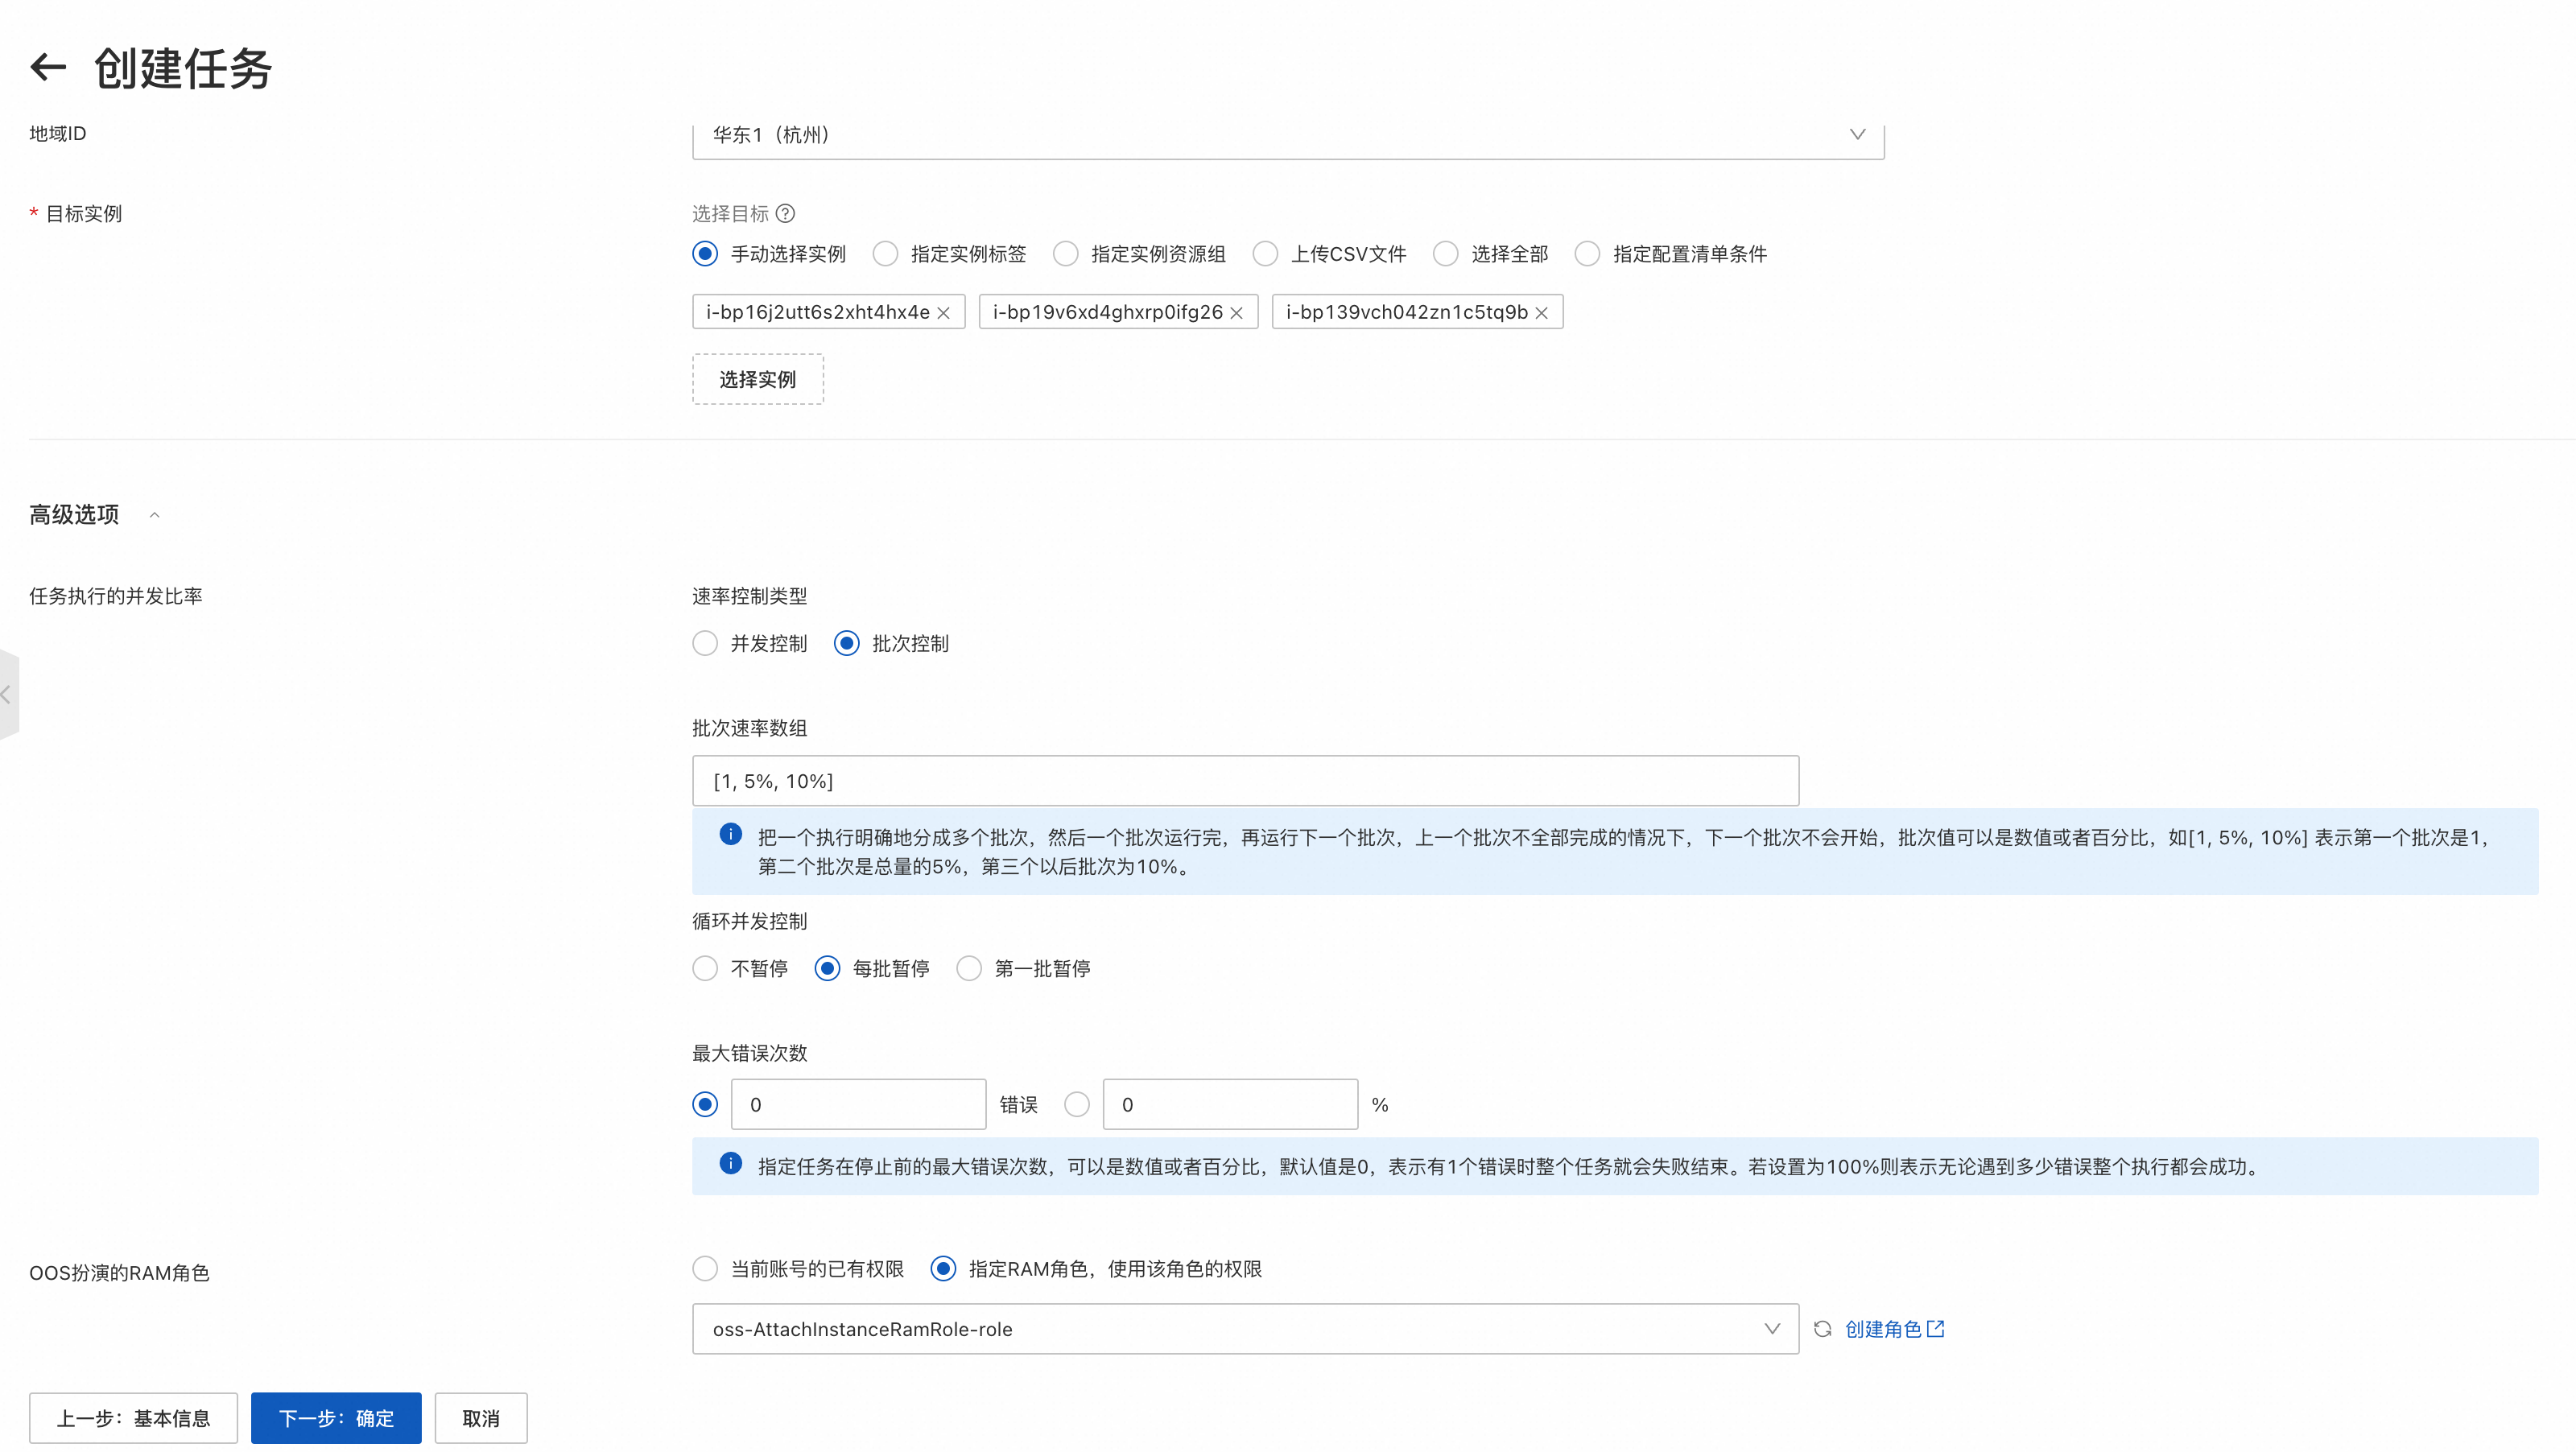Click the 批次速率数组 input field
The image size is (2576, 1452).
(1244, 781)
